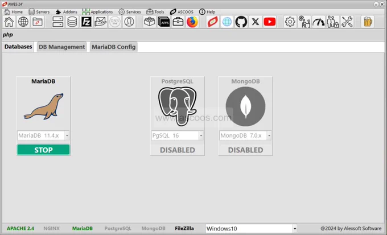The height and width of the screenshot is (235, 387).
Task: Open the light blue globe website icon
Action: [227, 22]
